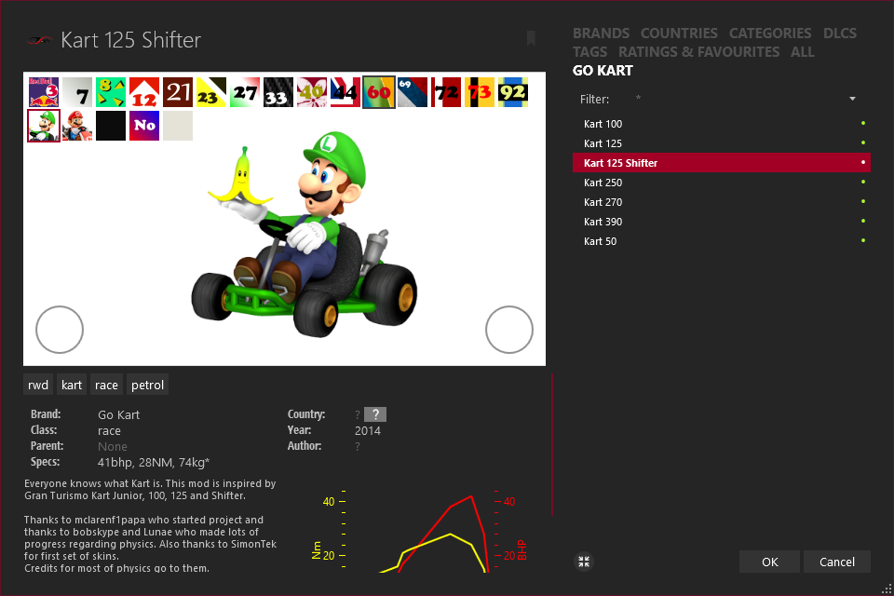The width and height of the screenshot is (894, 596).
Task: Select the number 92 skin icon
Action: coord(513,92)
